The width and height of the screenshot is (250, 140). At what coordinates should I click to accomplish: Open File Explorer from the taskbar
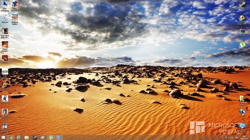27,138
